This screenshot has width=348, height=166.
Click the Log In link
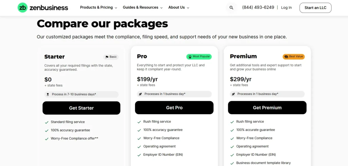(x=286, y=7)
